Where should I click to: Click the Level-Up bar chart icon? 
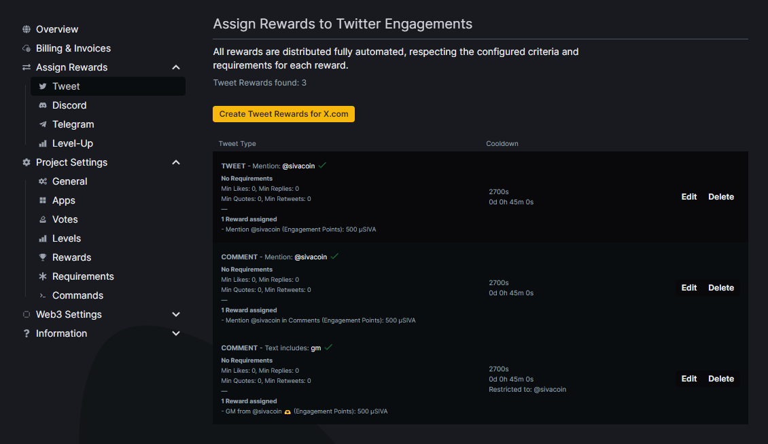tap(43, 143)
